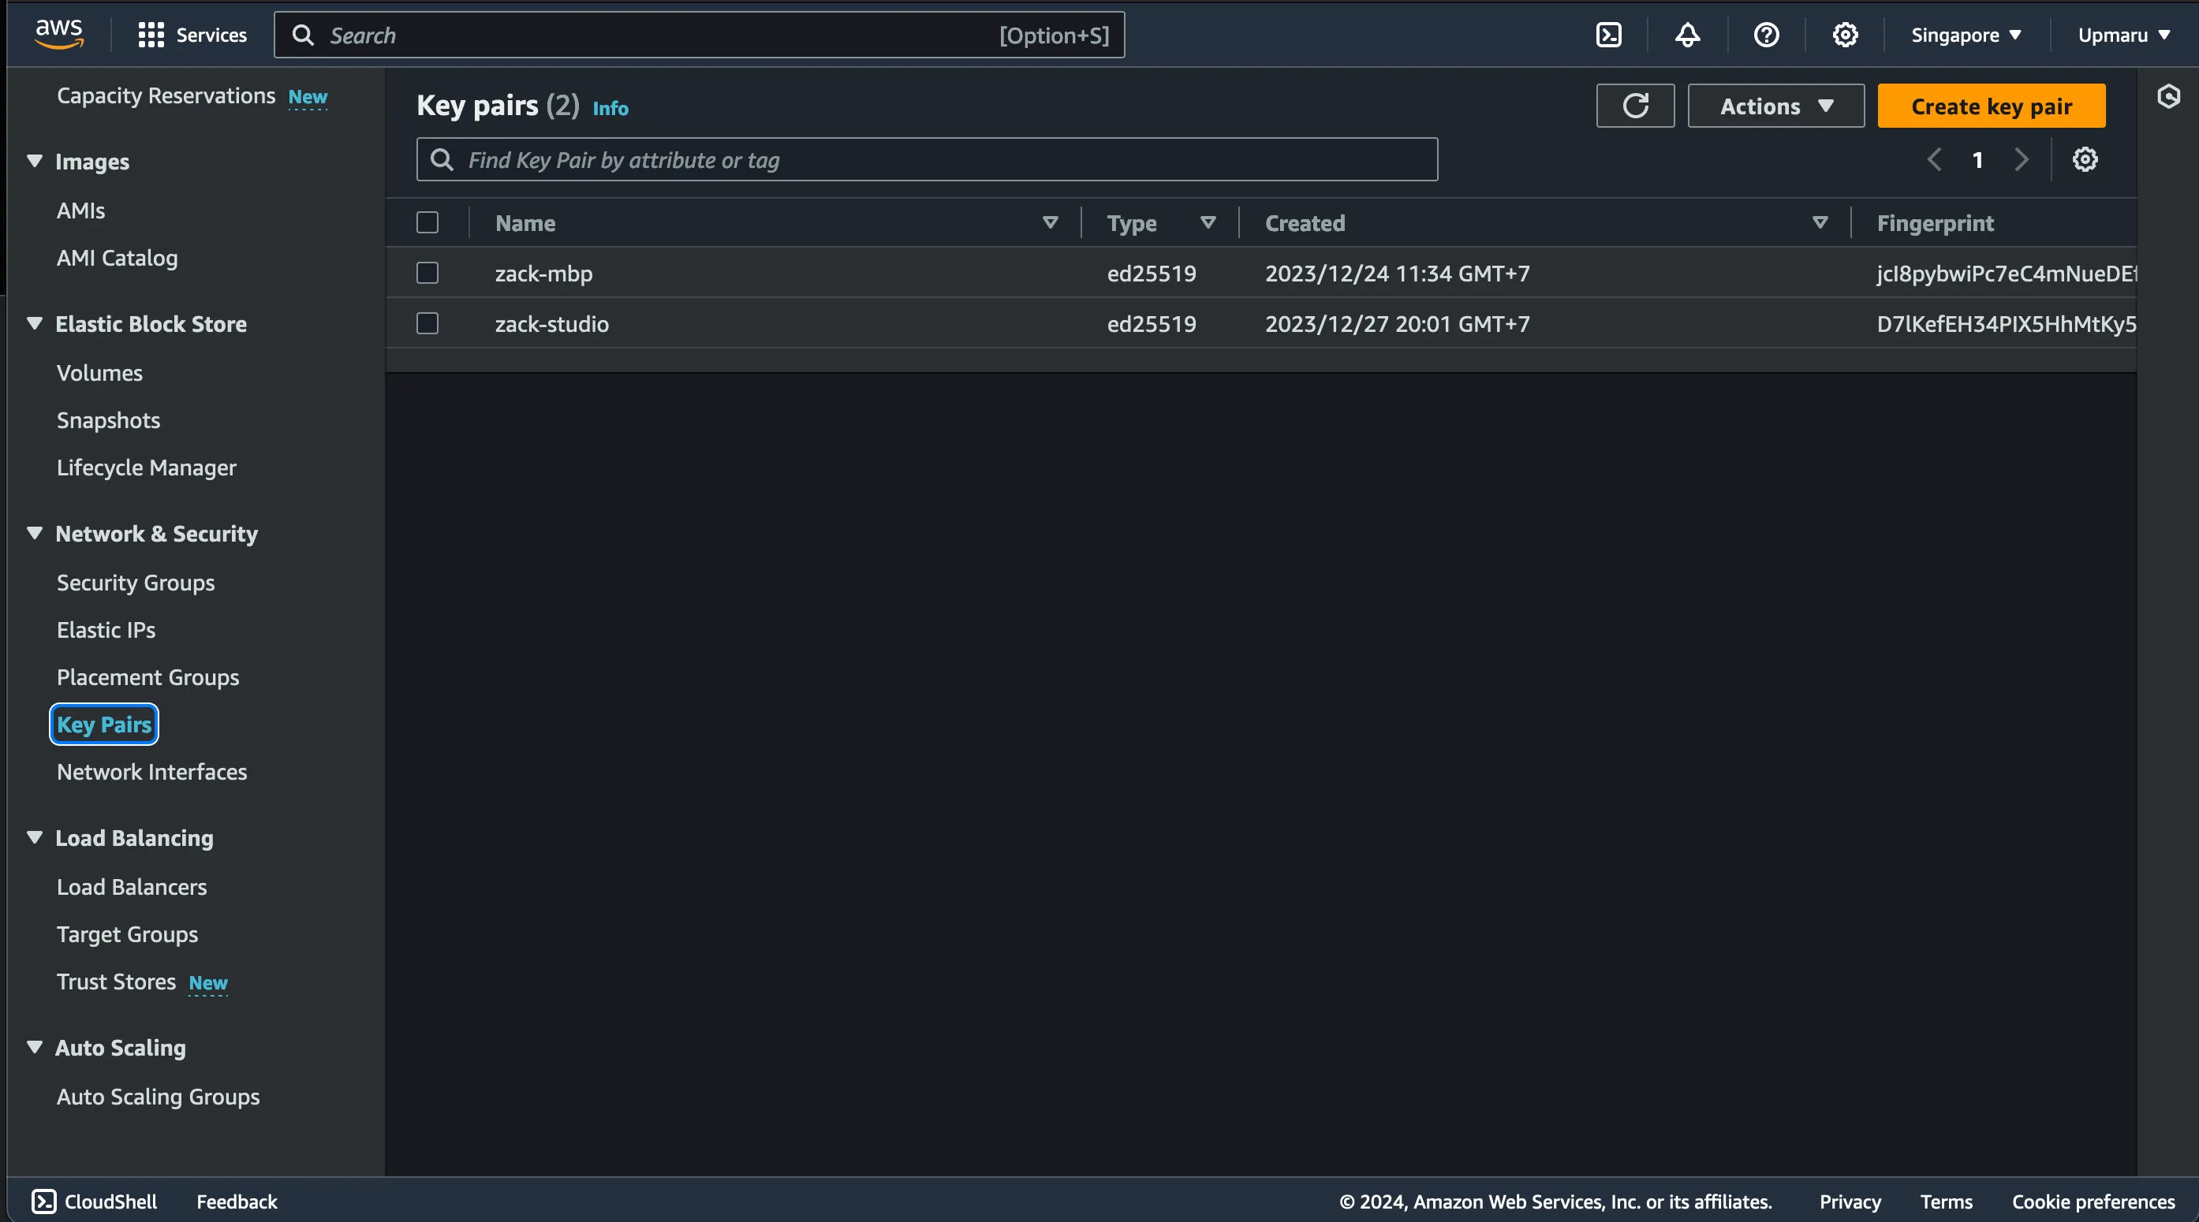Open the Privacy link
Screen dimensions: 2199x1222
[x=1850, y=1202]
